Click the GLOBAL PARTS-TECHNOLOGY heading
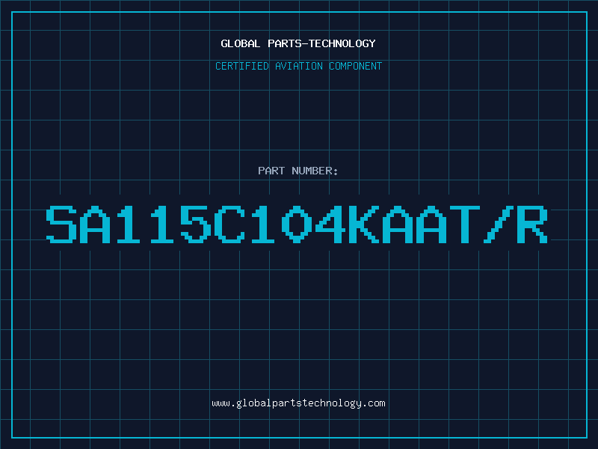 coord(298,43)
